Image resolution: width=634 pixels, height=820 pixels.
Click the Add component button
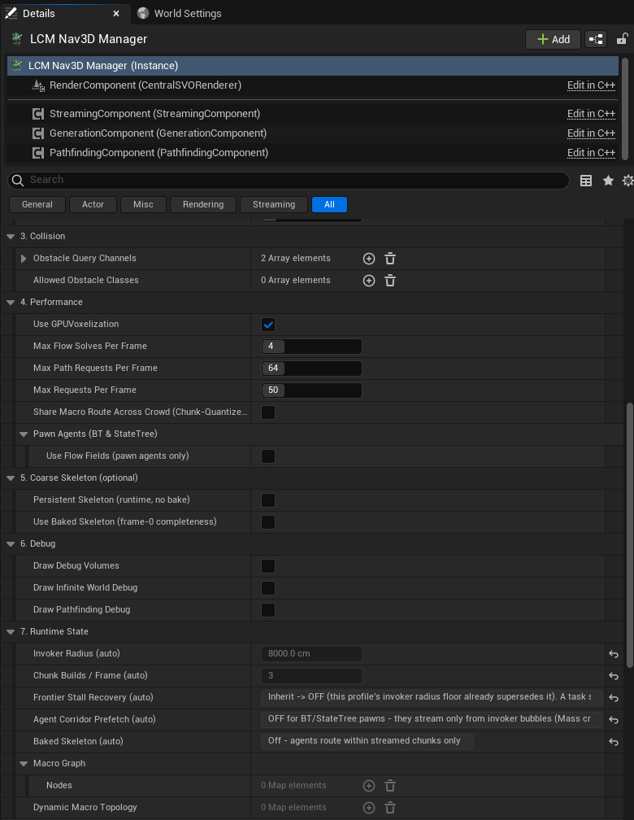pyautogui.click(x=553, y=39)
